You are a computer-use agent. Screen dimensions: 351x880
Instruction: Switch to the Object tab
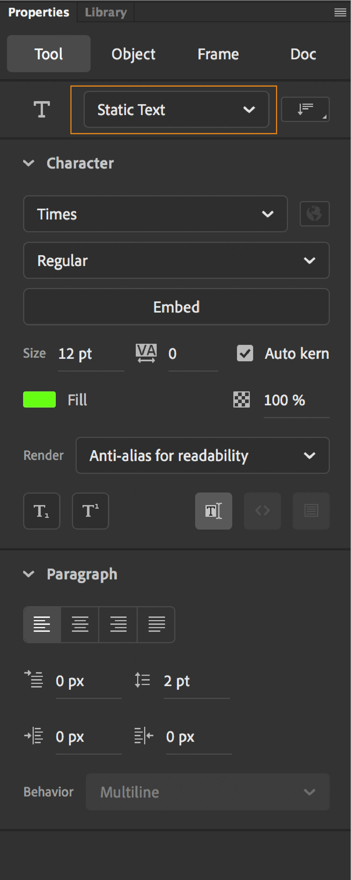pyautogui.click(x=133, y=54)
